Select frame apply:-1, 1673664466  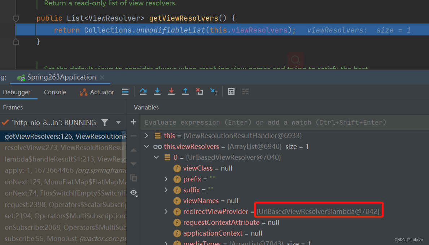[63, 170]
